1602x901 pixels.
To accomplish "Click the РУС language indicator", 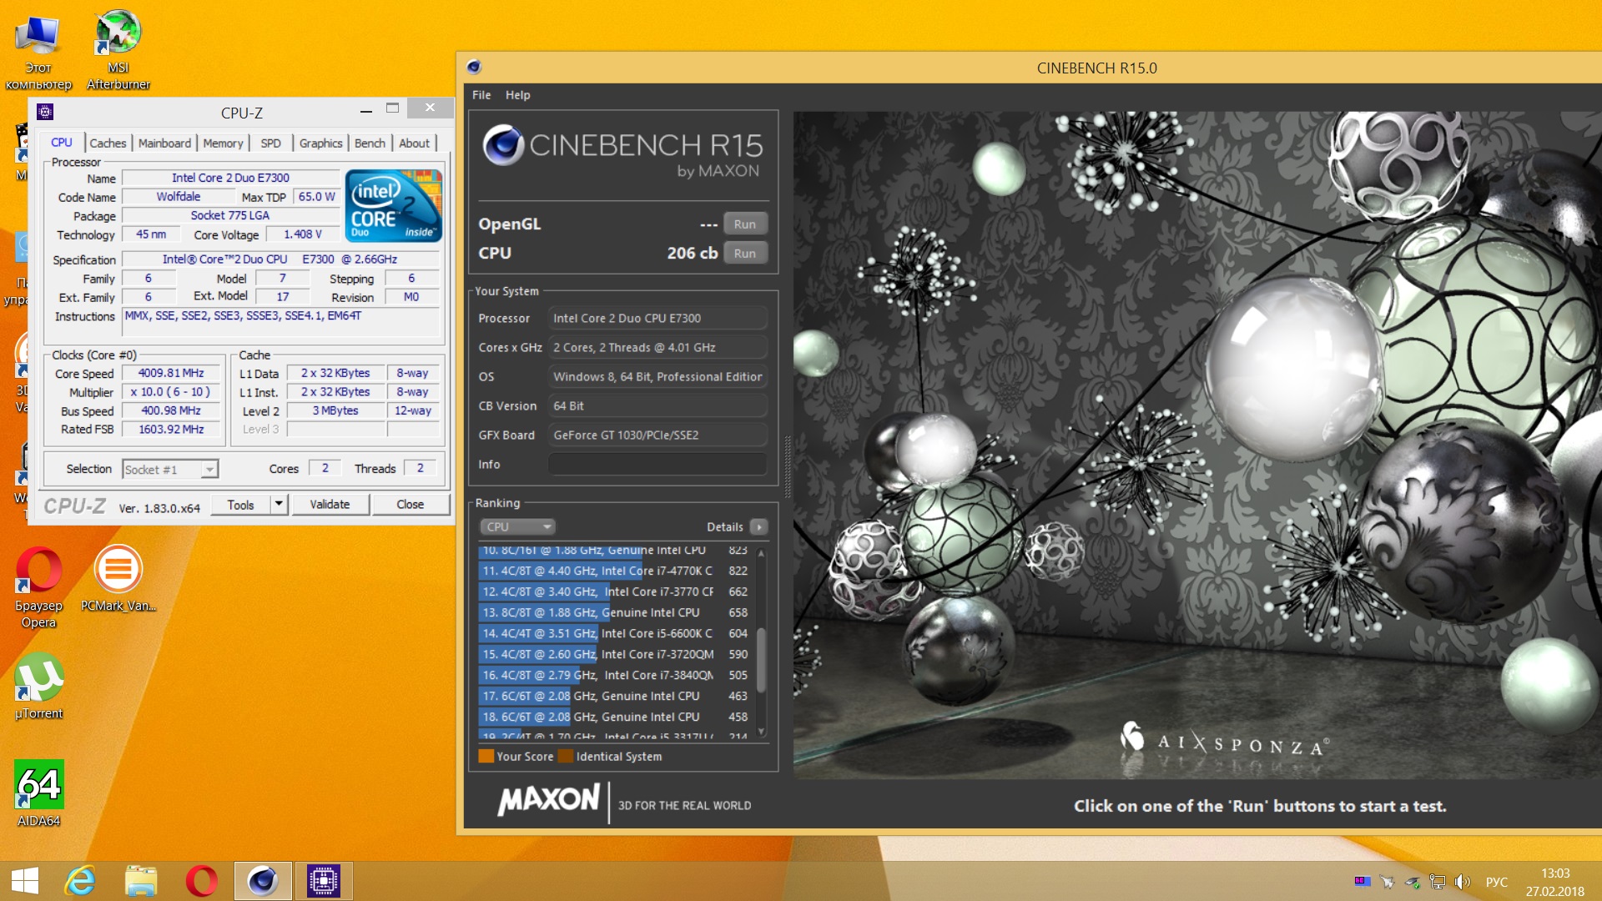I will tap(1497, 882).
